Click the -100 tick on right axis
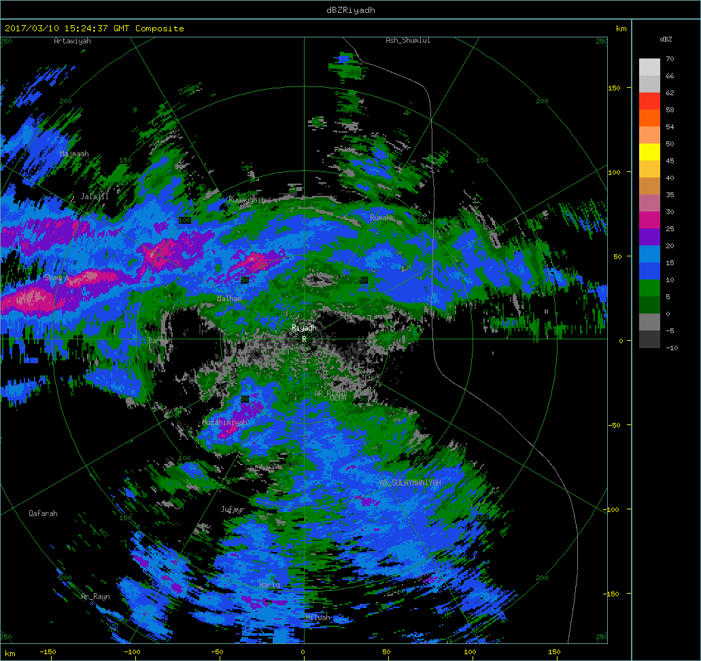 point(611,510)
